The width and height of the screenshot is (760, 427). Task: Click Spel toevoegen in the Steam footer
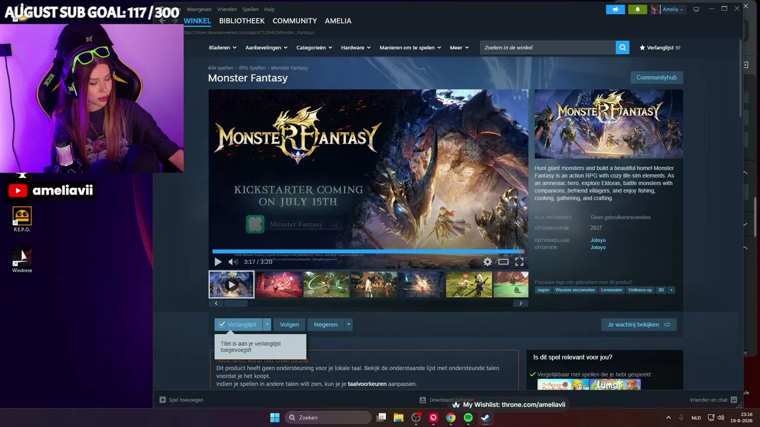pyautogui.click(x=182, y=400)
